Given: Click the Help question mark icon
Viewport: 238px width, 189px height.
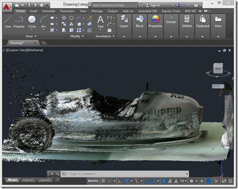Looking at the screenshot, I should pyautogui.click(x=196, y=5).
